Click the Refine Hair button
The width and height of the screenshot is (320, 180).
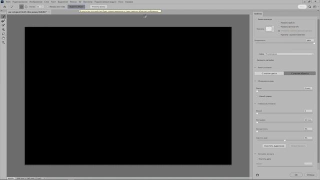pyautogui.click(x=98, y=6)
